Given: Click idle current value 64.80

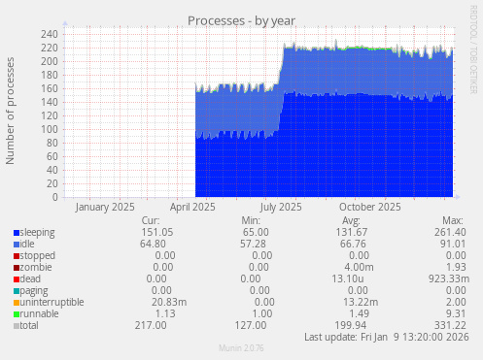Looking at the screenshot, I should coord(153,244).
